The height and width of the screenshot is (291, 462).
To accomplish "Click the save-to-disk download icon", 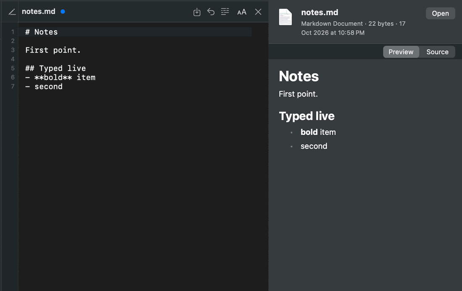I will click(197, 12).
